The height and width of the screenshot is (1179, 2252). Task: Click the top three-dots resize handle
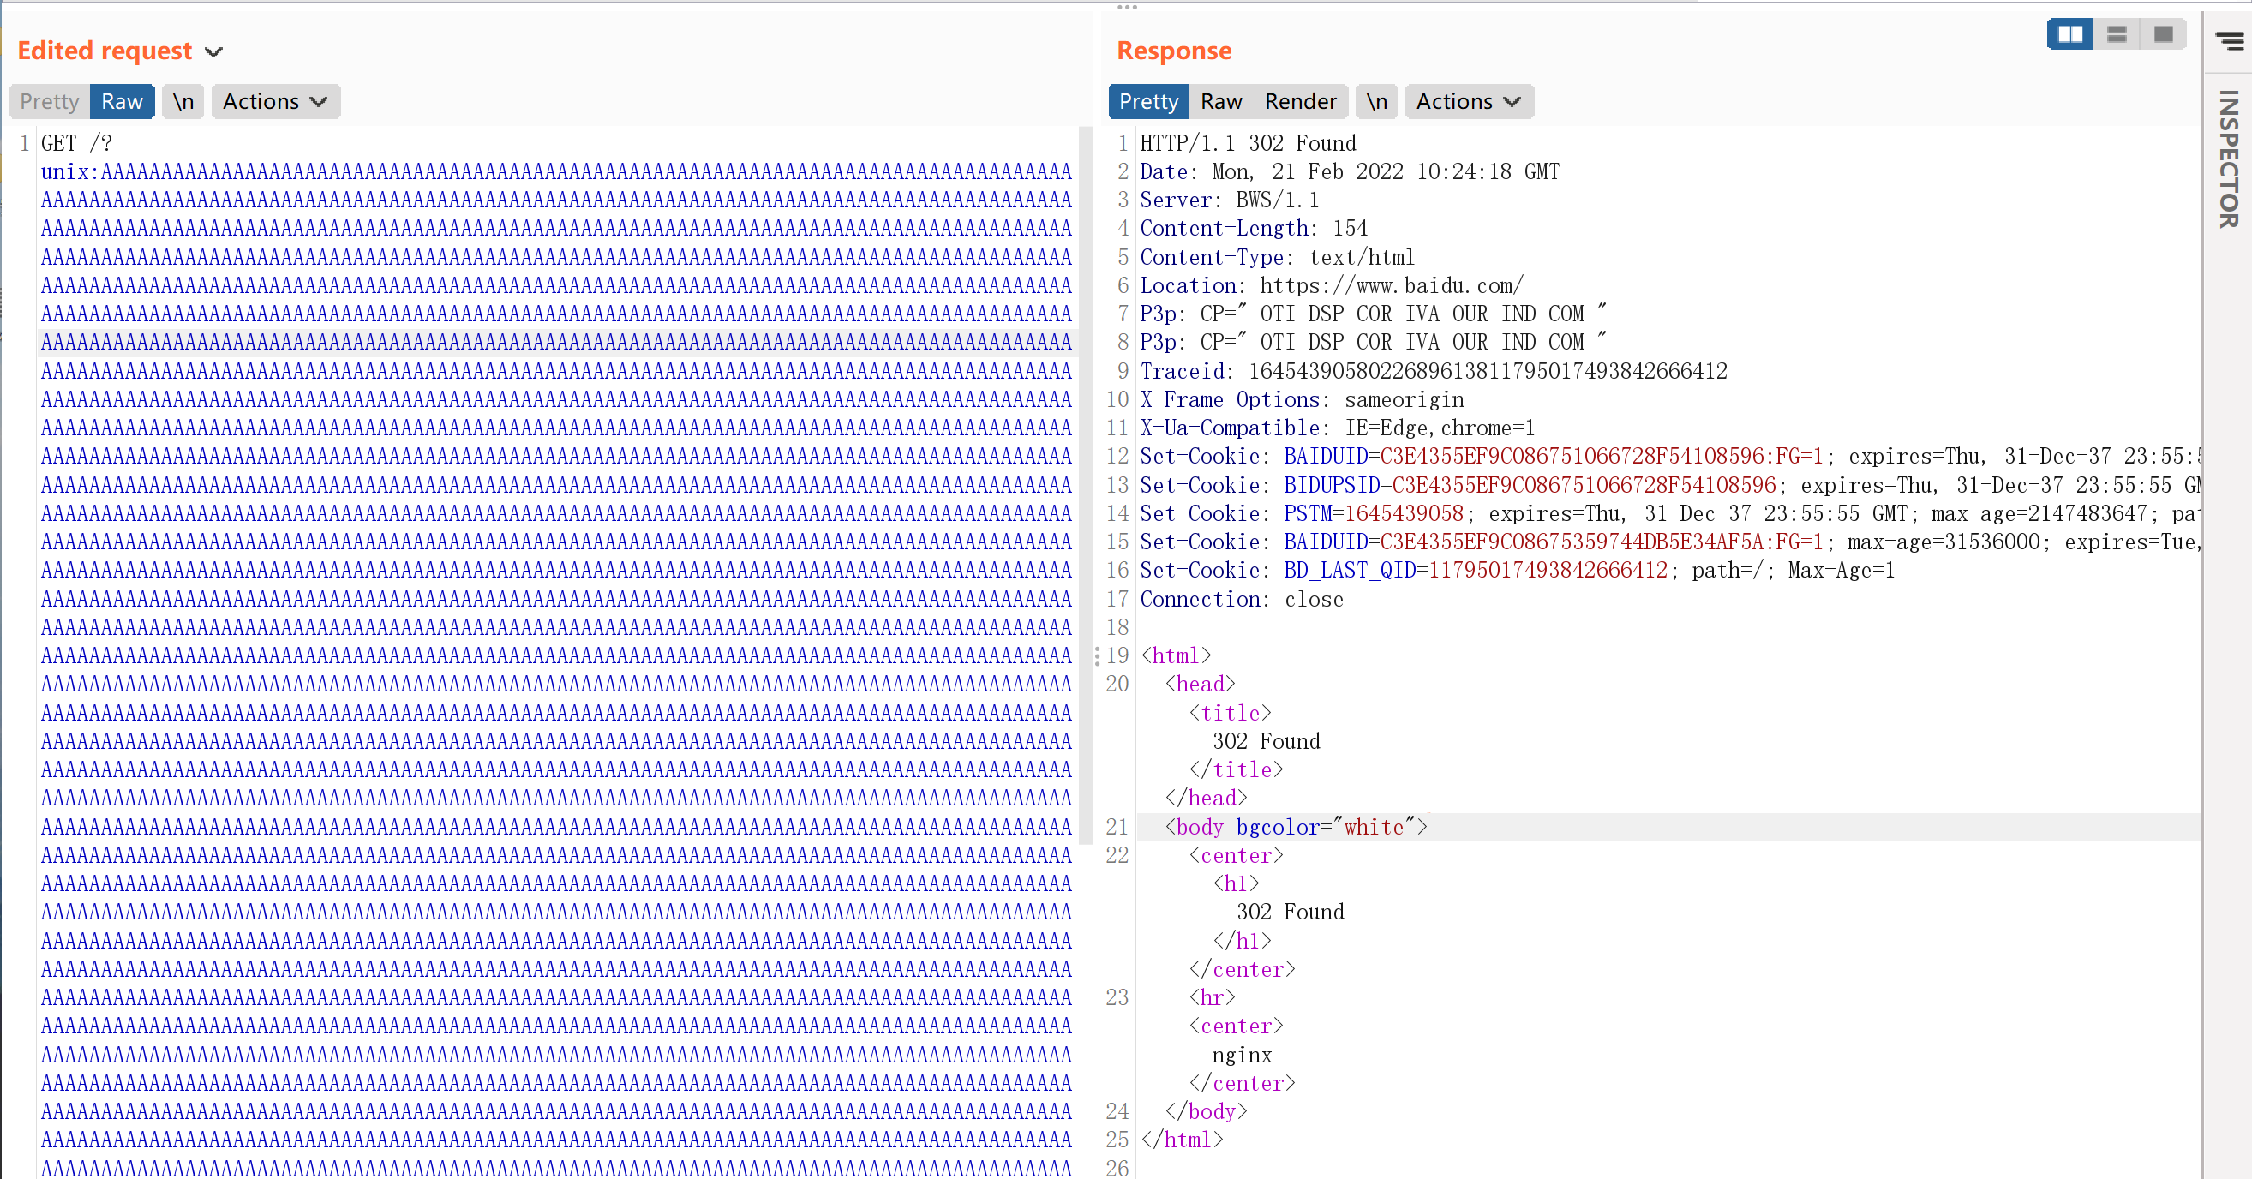(x=1127, y=7)
